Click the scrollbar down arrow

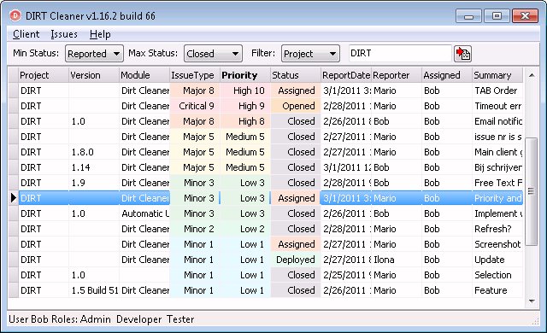point(532,301)
